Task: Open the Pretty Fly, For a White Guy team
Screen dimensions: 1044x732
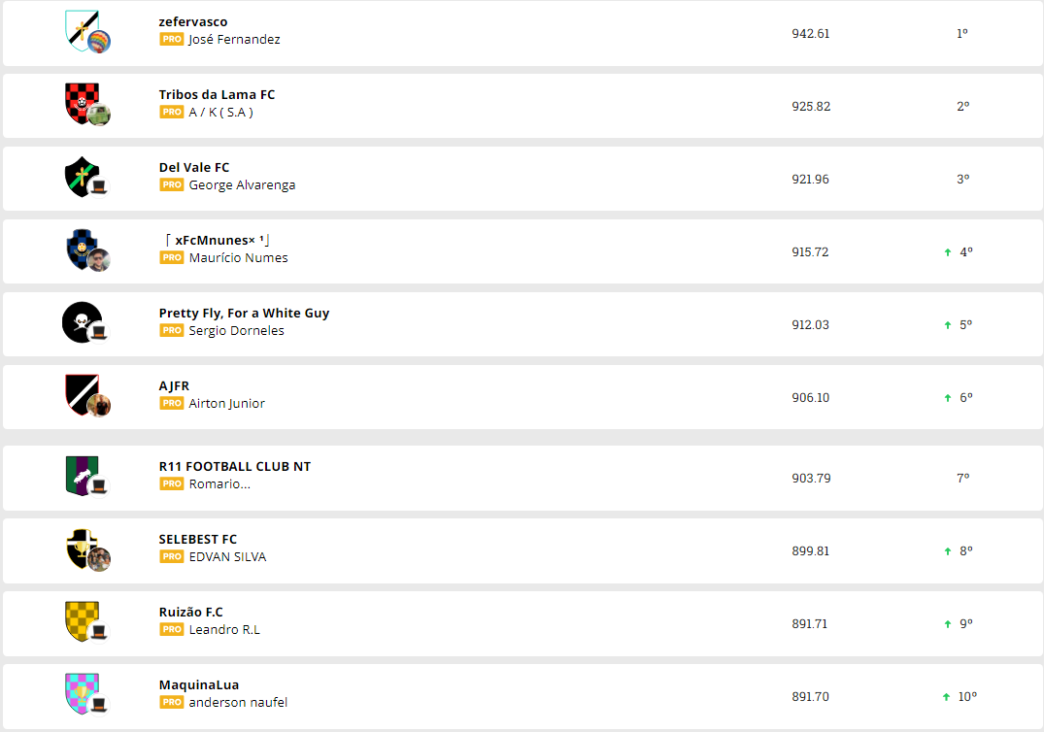Action: pos(244,314)
